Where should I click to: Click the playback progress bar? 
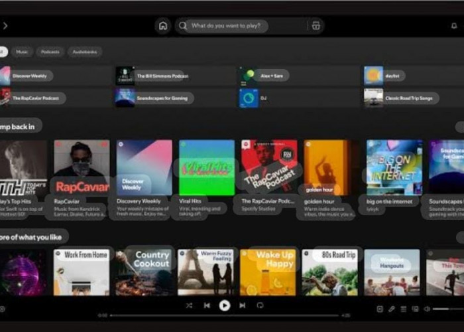click(224, 316)
